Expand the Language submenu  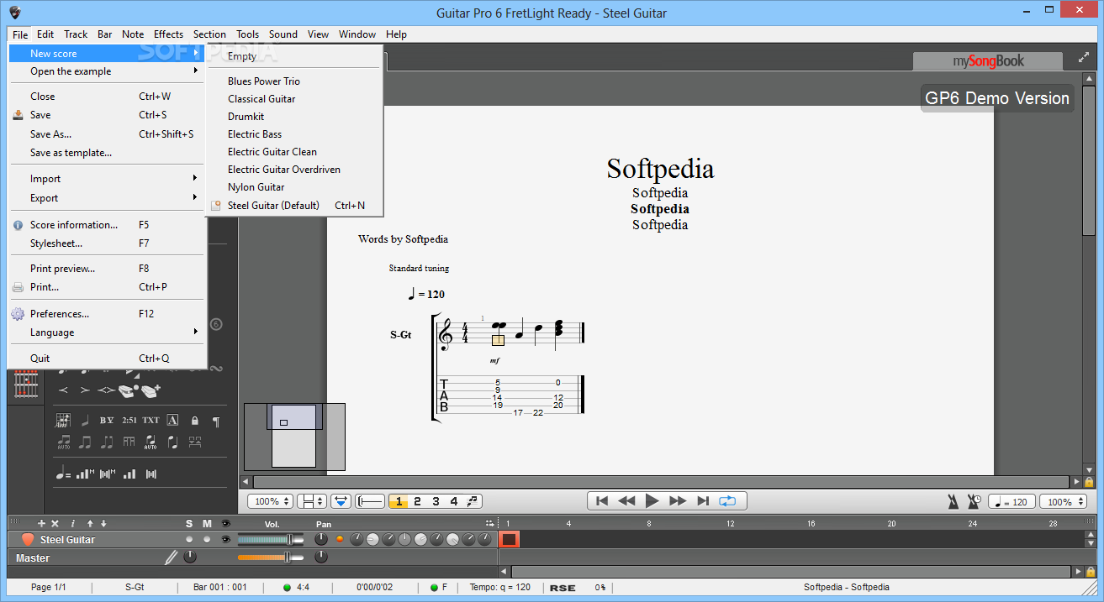point(106,332)
